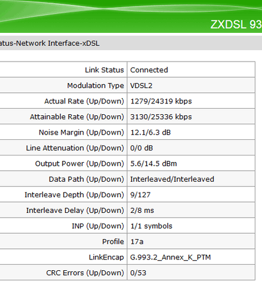
Task: Select the Actual Rate 1279/24319 kbps value
Action: pyautogui.click(x=161, y=101)
